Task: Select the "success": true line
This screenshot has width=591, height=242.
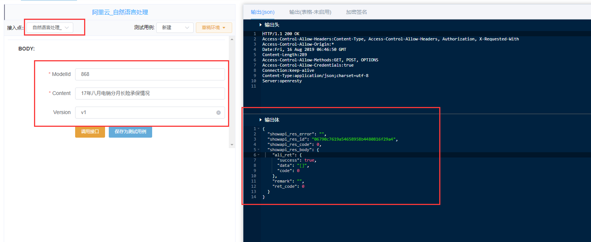Action: 297,160
